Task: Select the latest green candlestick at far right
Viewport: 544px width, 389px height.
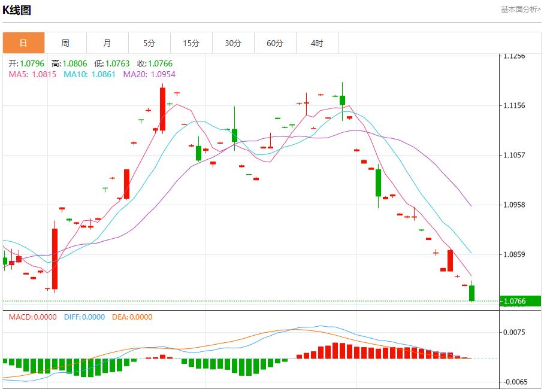Action: 472,293
